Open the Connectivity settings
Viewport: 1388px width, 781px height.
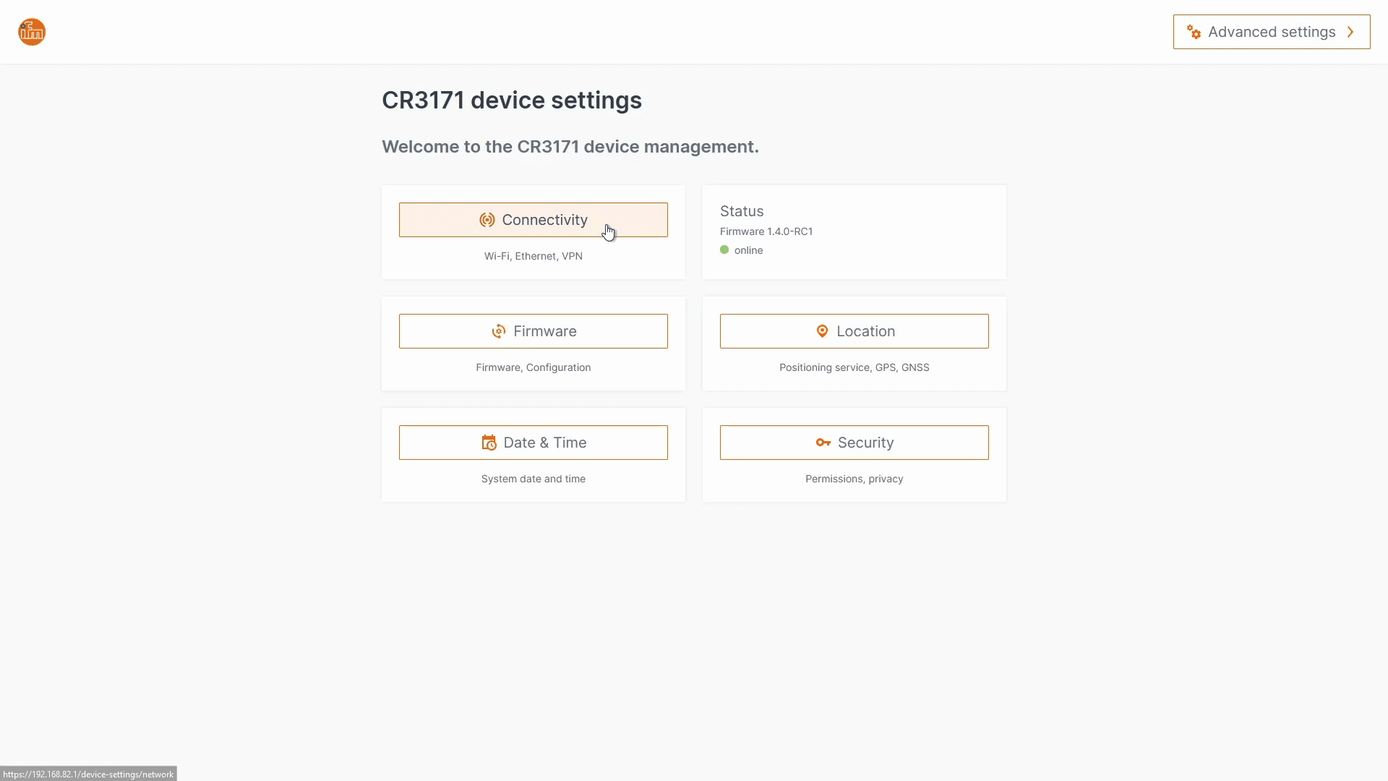(544, 220)
